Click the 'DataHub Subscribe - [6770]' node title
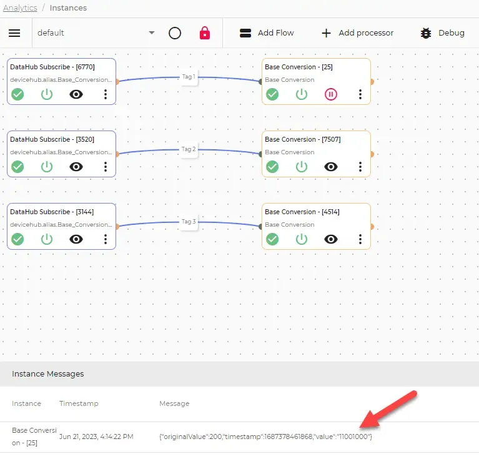 point(52,67)
